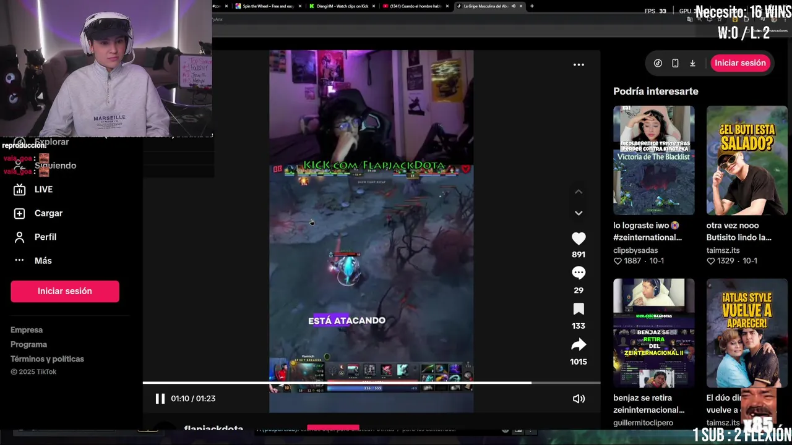The width and height of the screenshot is (792, 445).
Task: Open a new browser tab with plus button
Action: click(x=532, y=6)
